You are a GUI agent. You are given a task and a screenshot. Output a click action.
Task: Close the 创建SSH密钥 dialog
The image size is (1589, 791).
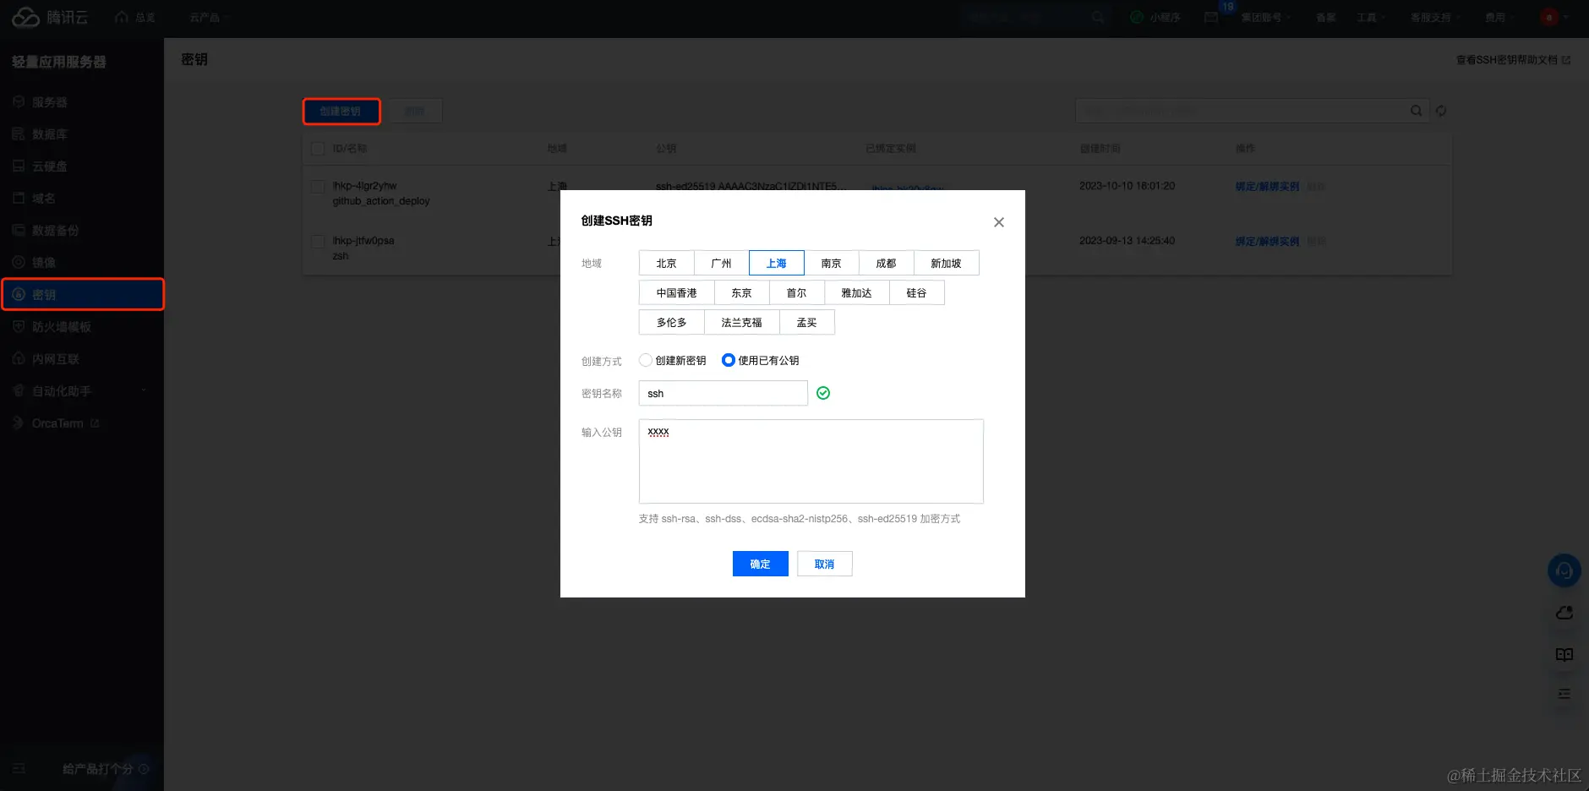999,222
